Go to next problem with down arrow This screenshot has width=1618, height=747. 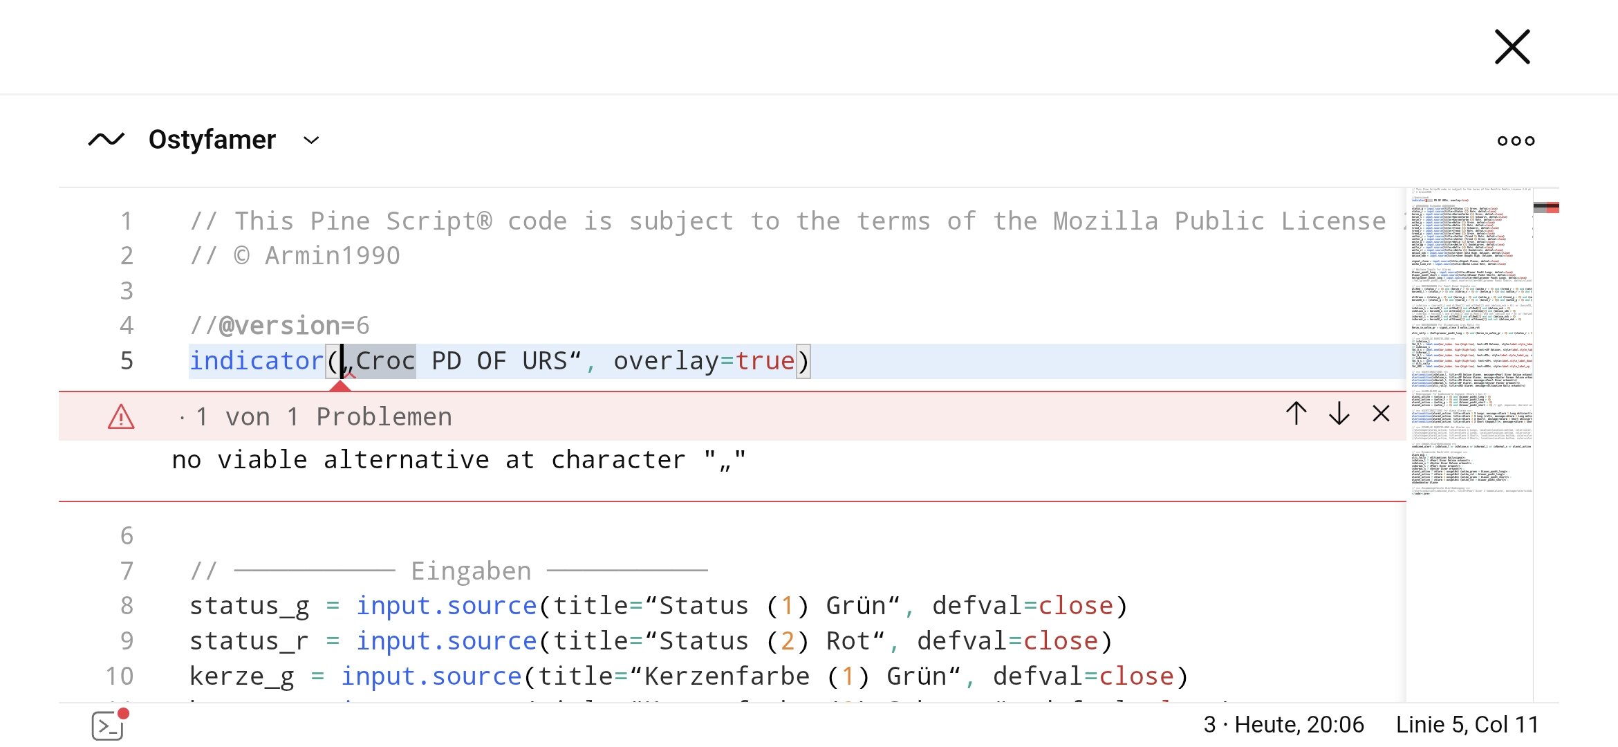[x=1339, y=414]
